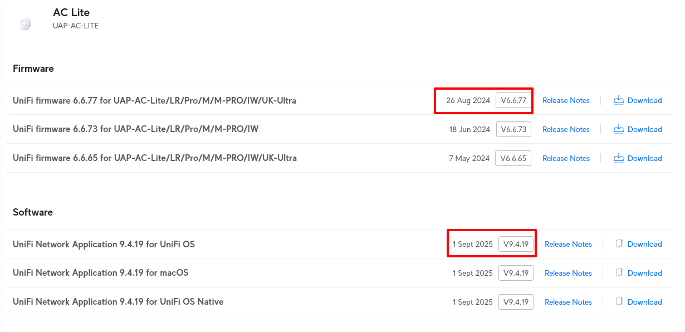Image resolution: width=685 pixels, height=332 pixels.
Task: Click file icon for UniFi OS download
Action: tap(620, 244)
